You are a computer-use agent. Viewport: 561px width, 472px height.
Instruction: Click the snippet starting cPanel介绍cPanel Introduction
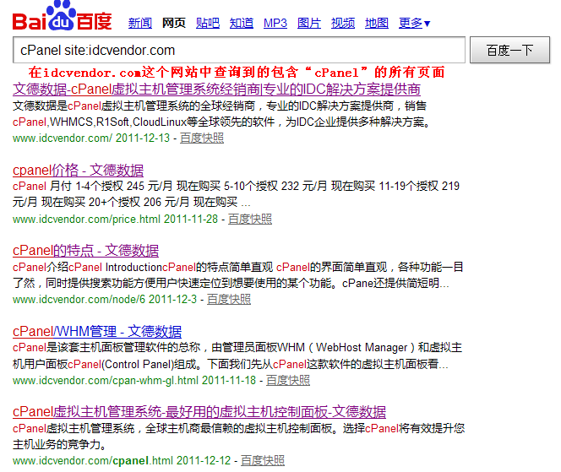[238, 275]
